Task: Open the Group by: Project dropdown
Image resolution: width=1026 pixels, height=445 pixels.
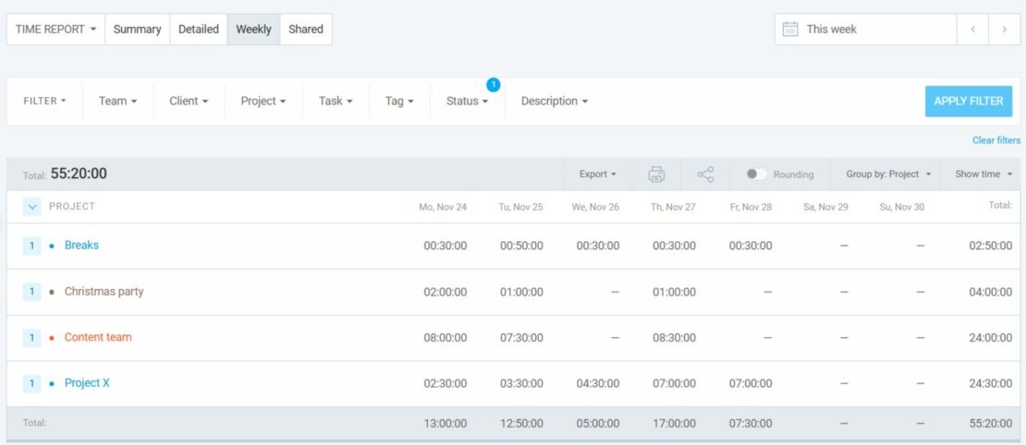Action: click(887, 174)
